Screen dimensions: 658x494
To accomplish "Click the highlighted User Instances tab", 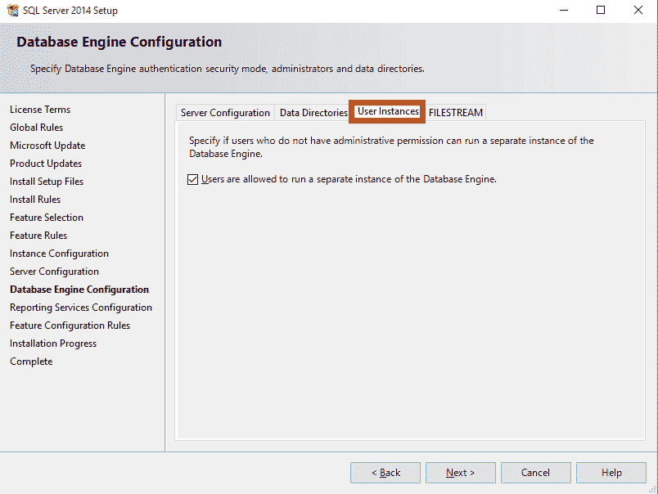I will click(x=386, y=112).
